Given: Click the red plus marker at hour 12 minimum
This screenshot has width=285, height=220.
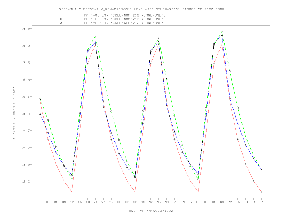Looking at the screenshot, I should (x=72, y=192).
